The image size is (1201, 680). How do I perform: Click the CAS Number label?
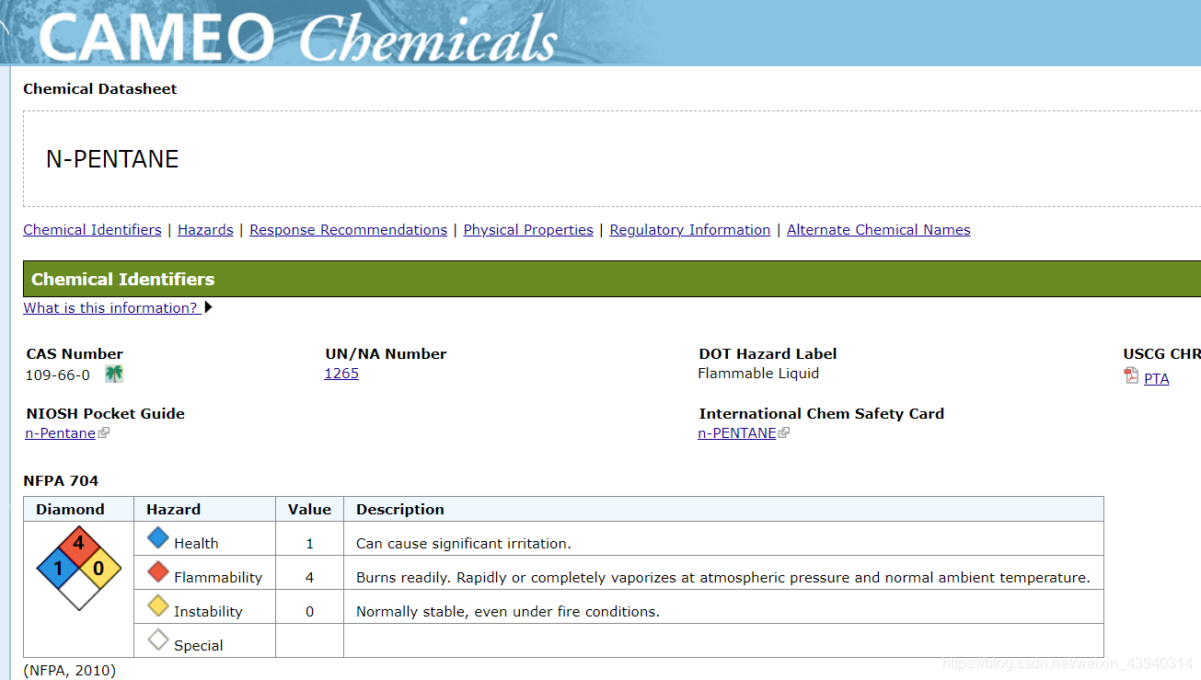[75, 354]
